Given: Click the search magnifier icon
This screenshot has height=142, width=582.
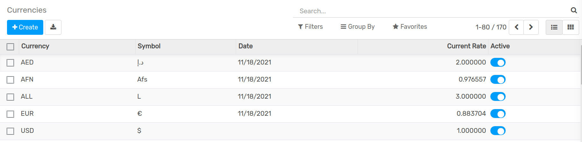Looking at the screenshot, I should click(x=574, y=10).
